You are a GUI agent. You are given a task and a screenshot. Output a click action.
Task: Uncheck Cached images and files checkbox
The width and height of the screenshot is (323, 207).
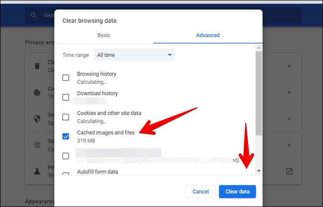[66, 136]
